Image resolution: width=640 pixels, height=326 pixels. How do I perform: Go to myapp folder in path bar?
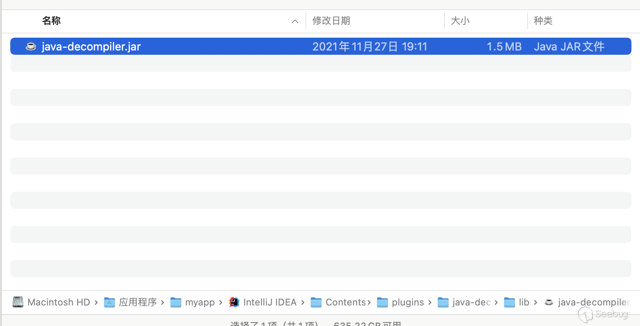[x=200, y=302]
